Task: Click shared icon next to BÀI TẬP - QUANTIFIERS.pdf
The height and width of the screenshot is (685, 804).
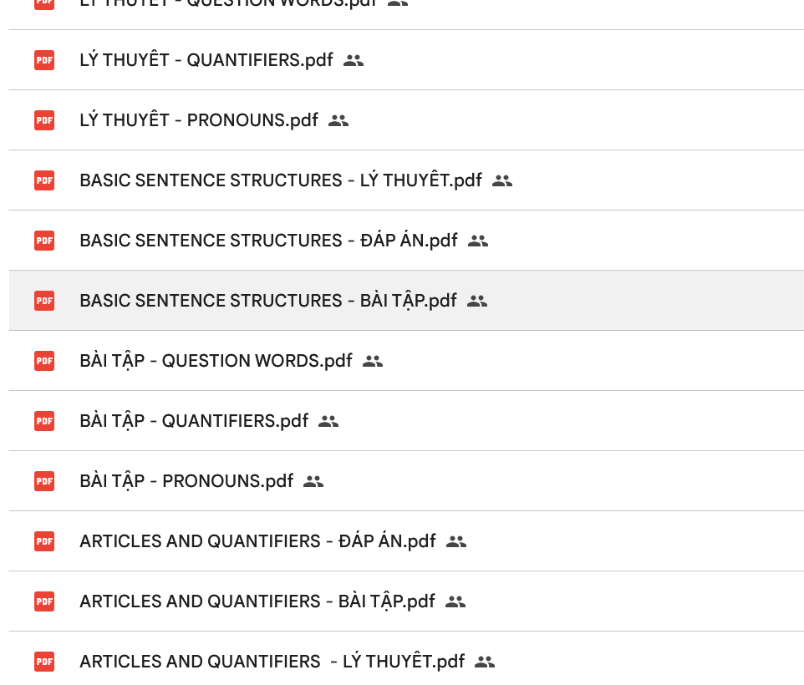Action: coord(328,421)
